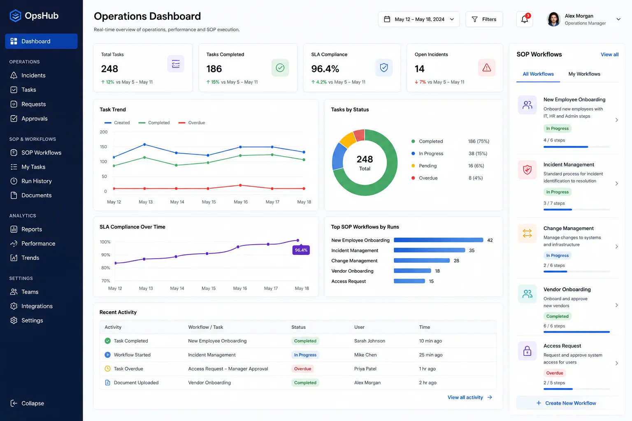
Task: Click the SLA Compliance shield icon
Action: click(x=383, y=68)
